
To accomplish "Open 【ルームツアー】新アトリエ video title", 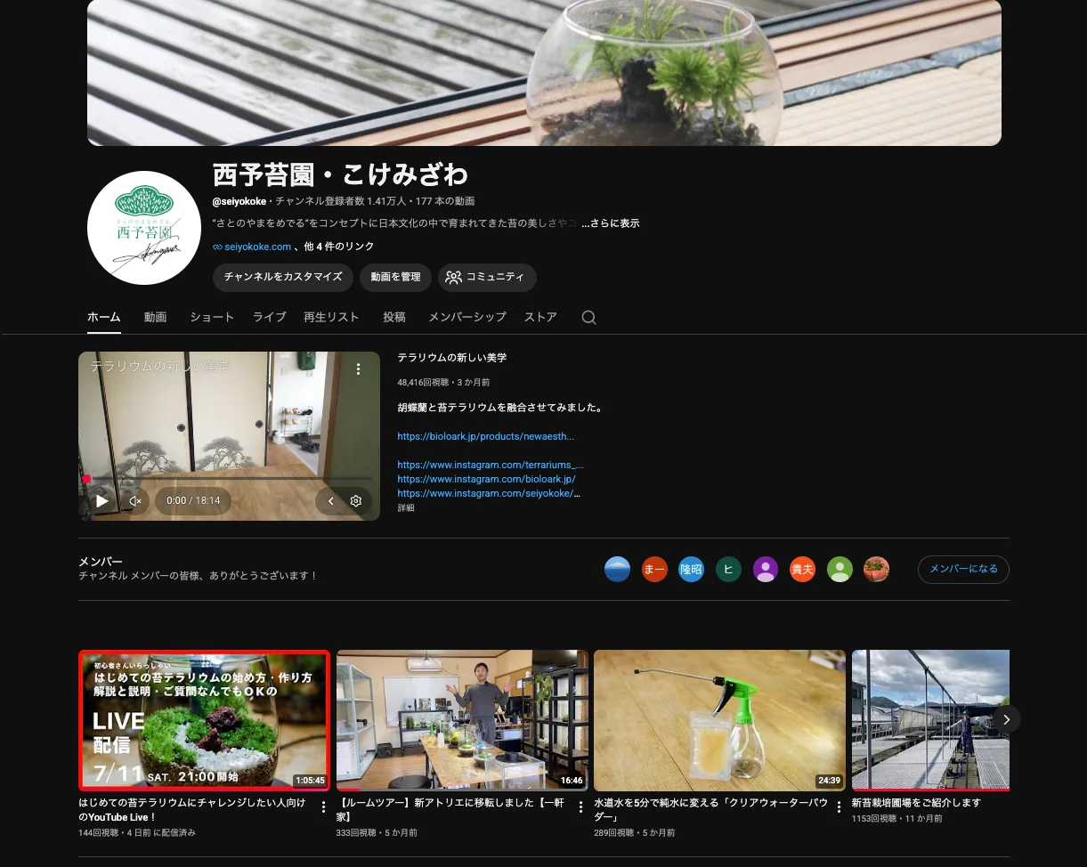I will pyautogui.click(x=450, y=810).
